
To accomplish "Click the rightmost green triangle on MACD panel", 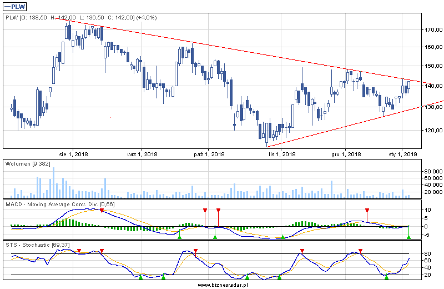I will click(408, 237).
